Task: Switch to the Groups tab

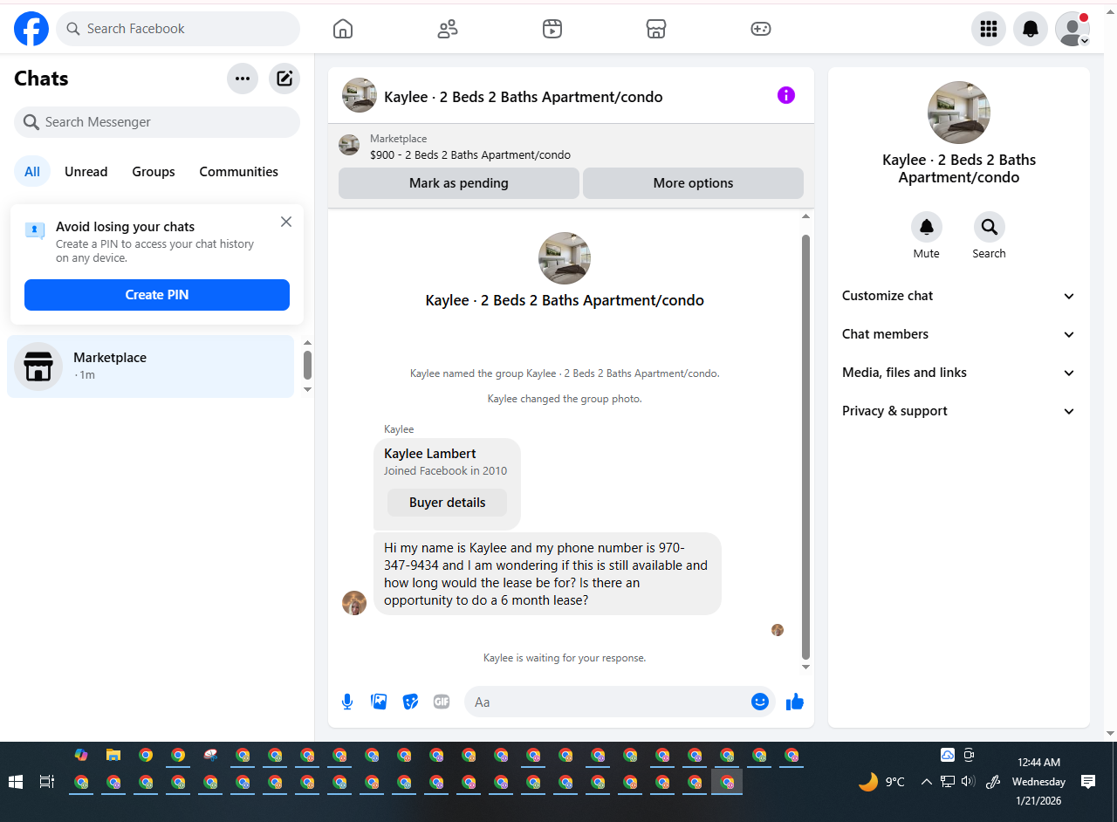Action: pos(154,172)
